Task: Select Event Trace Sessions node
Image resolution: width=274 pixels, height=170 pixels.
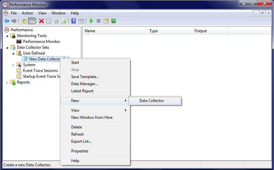Action: point(40,71)
